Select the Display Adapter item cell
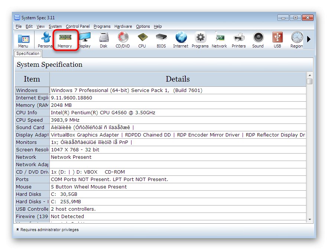The image size is (328, 250). (32, 135)
